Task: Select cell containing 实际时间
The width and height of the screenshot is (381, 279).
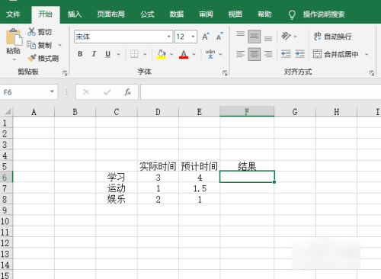Action: [x=158, y=166]
